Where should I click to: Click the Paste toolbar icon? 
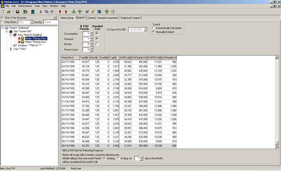[x=52, y=12]
